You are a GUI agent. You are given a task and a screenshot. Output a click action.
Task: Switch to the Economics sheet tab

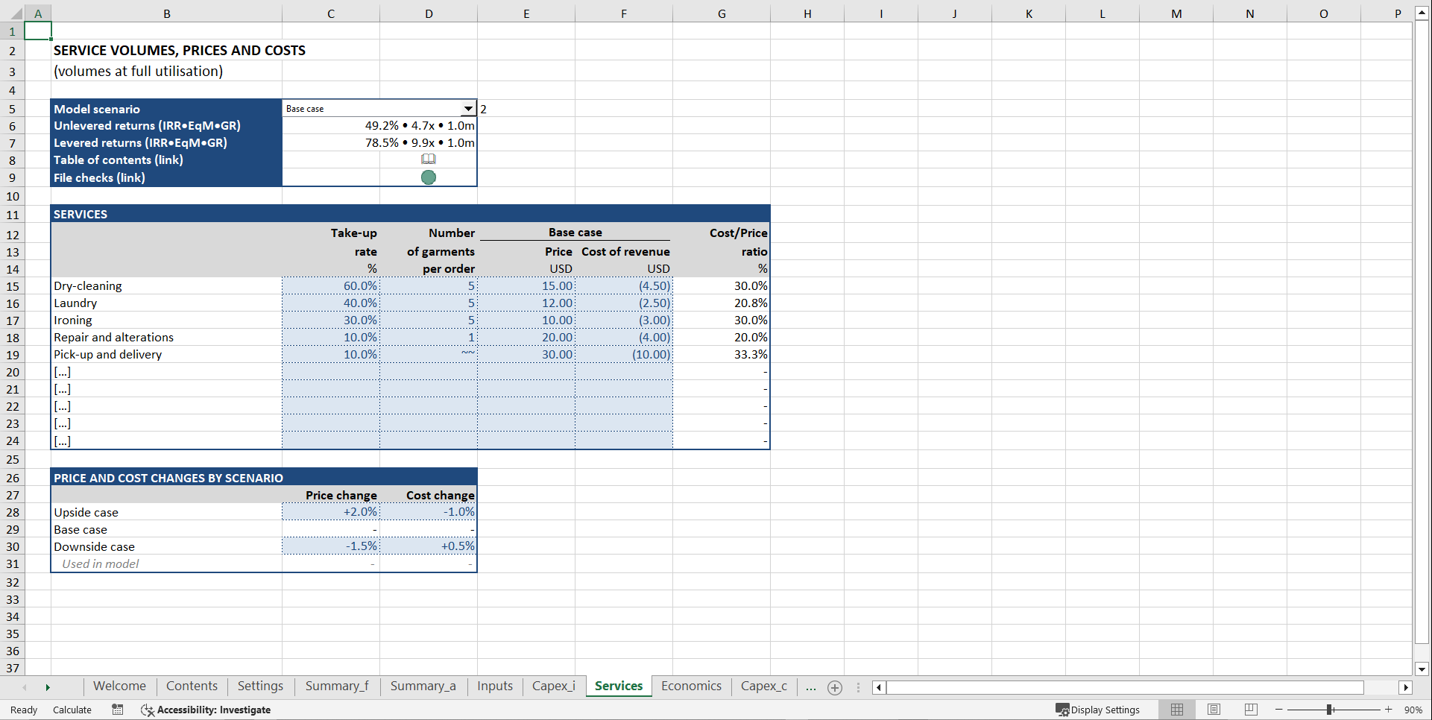coord(690,686)
